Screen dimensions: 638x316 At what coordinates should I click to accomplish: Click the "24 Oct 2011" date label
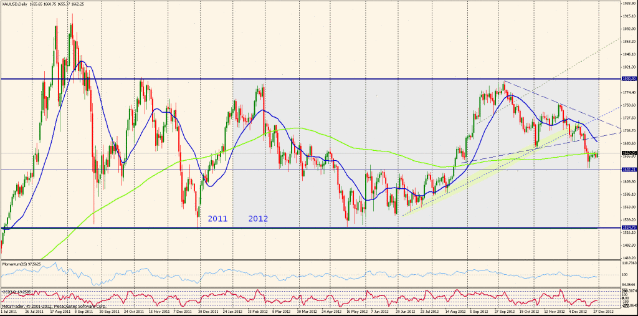pyautogui.click(x=135, y=311)
